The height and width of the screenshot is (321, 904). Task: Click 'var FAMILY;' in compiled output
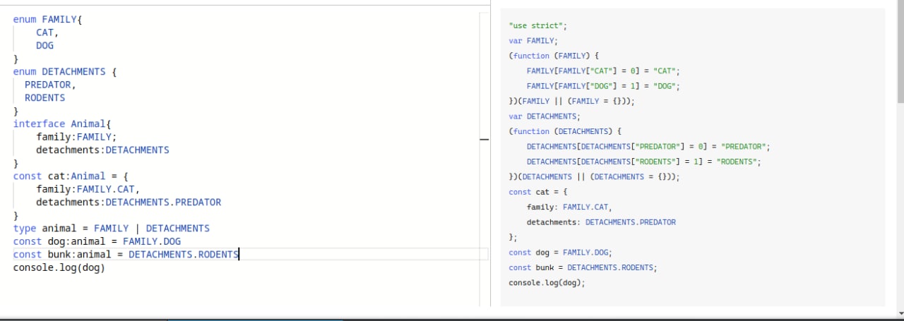coord(533,41)
